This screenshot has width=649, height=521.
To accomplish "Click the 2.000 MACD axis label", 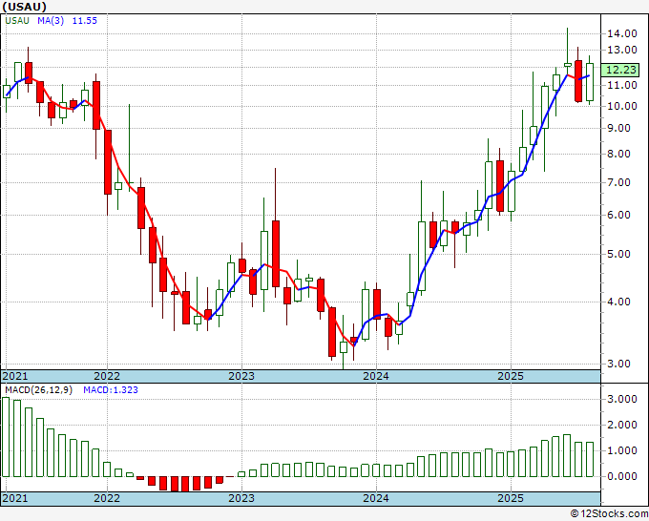I will coord(621,425).
